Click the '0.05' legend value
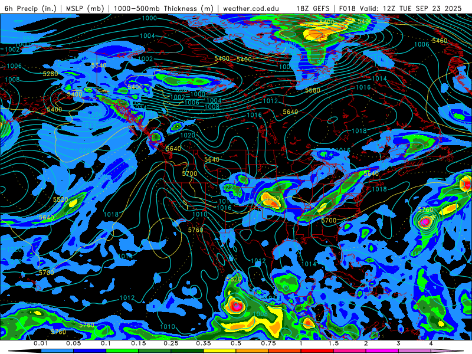472x354 pixels. point(73,343)
